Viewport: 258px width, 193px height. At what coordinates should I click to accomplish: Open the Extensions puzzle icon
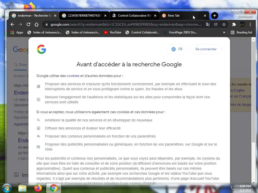coord(234,24)
